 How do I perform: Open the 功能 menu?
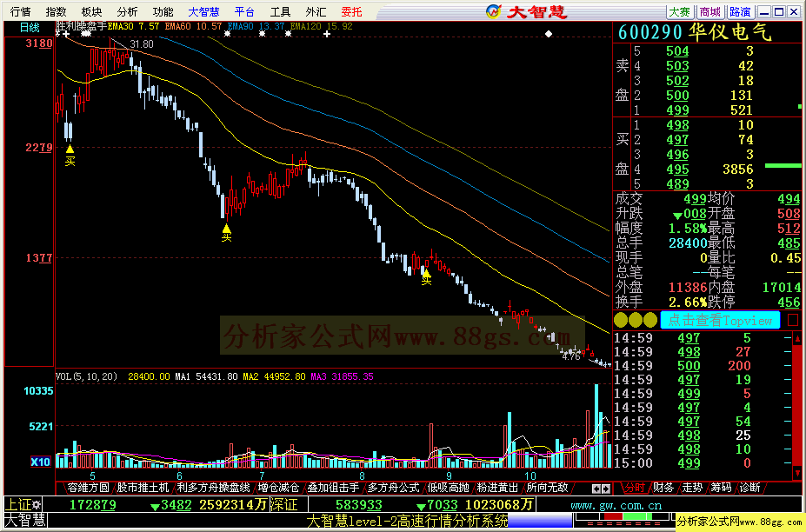click(163, 11)
